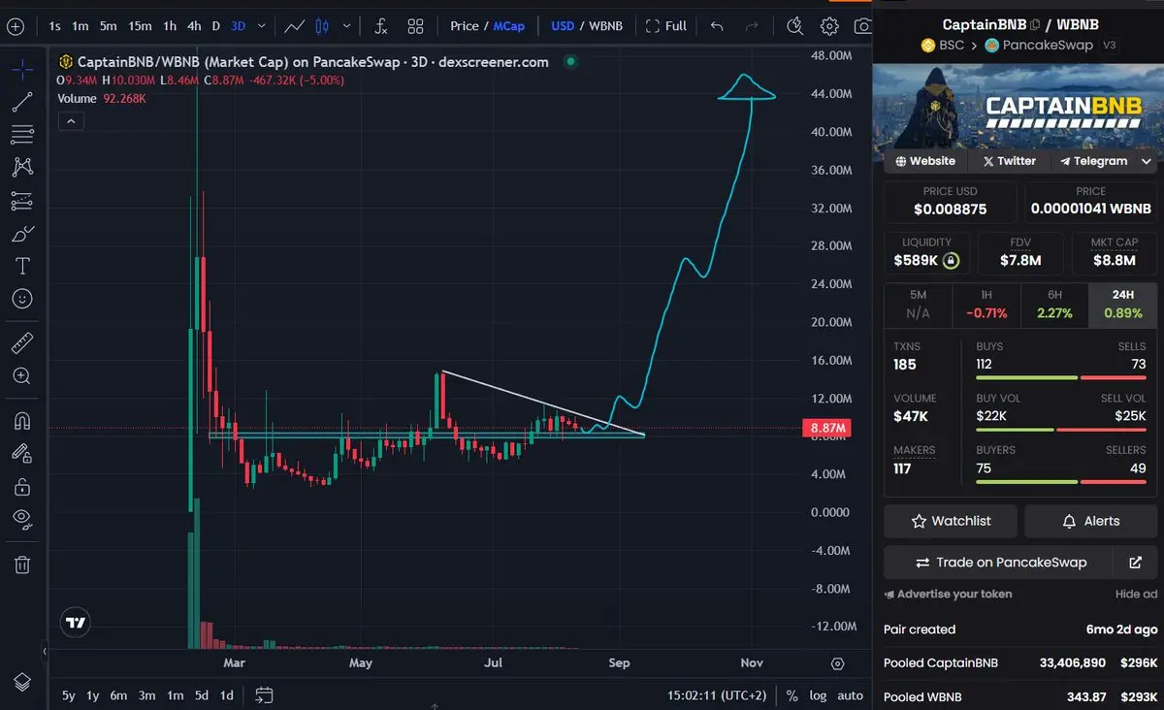Select the 6H stats tab
Viewport: 1164px width, 710px height.
coord(1053,304)
